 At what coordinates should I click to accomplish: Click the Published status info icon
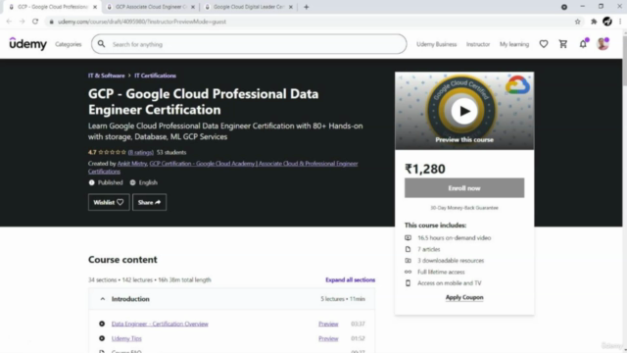(x=91, y=182)
